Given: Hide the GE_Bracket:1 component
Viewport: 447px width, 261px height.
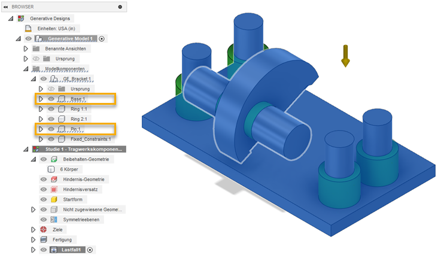Looking at the screenshot, I should tap(43, 79).
